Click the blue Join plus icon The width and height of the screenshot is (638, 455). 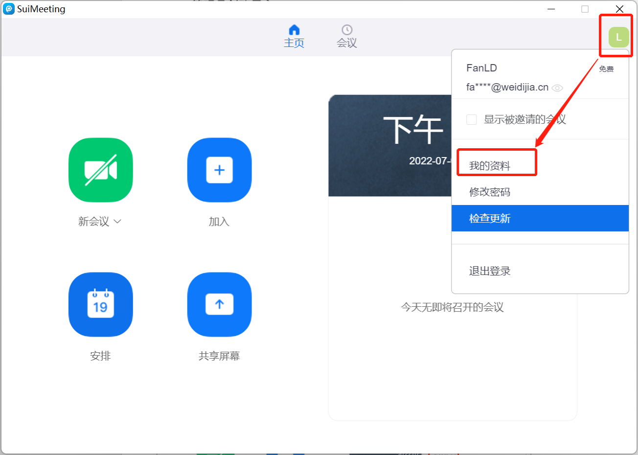219,170
